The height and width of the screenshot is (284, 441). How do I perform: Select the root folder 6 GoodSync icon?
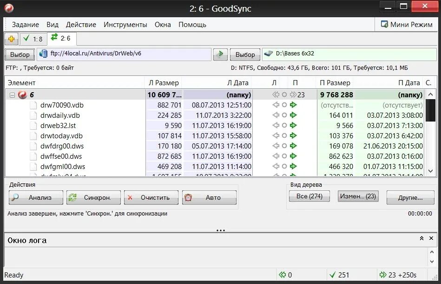click(22, 95)
